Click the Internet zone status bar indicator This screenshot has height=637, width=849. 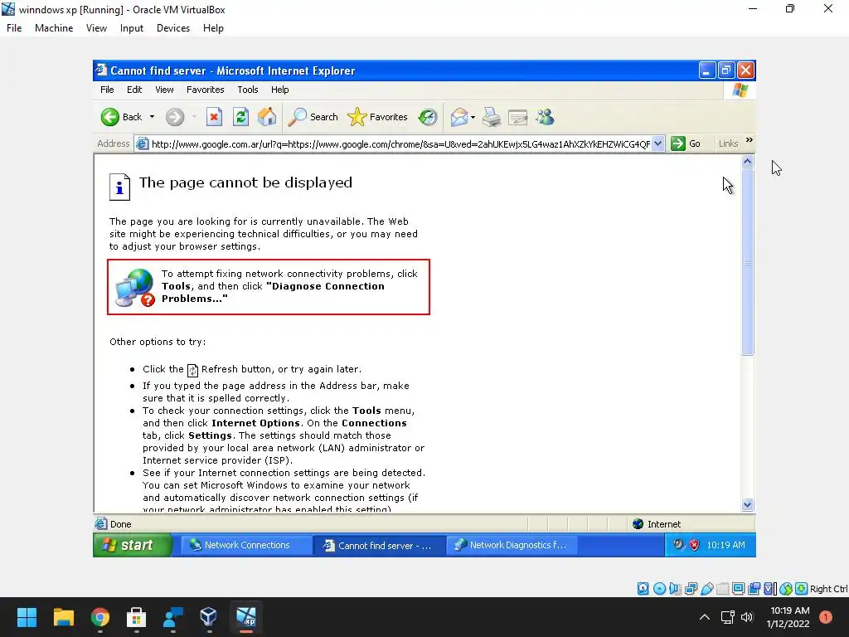point(657,524)
